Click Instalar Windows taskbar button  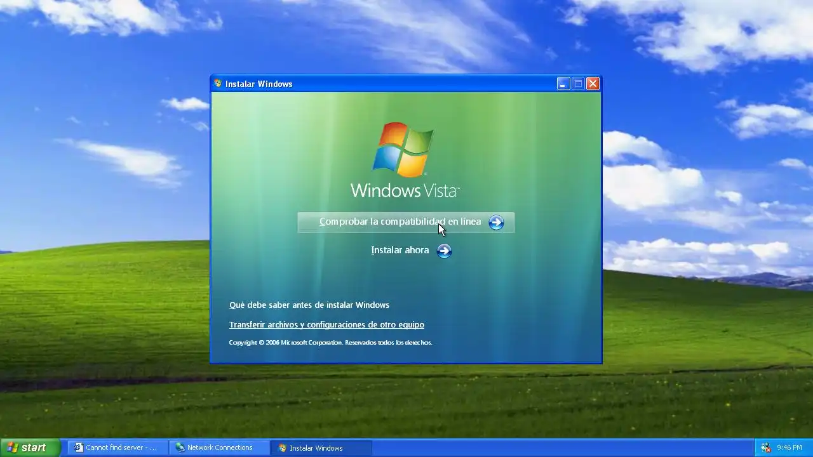(x=321, y=447)
